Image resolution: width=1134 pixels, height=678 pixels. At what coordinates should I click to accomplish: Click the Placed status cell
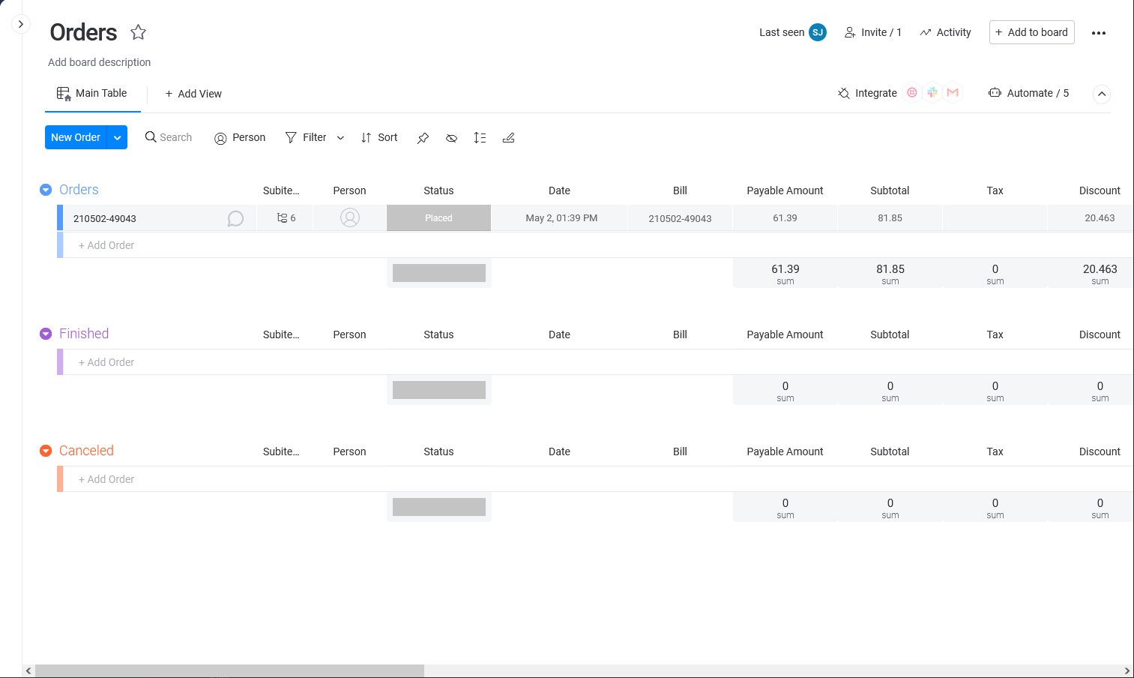[438, 217]
